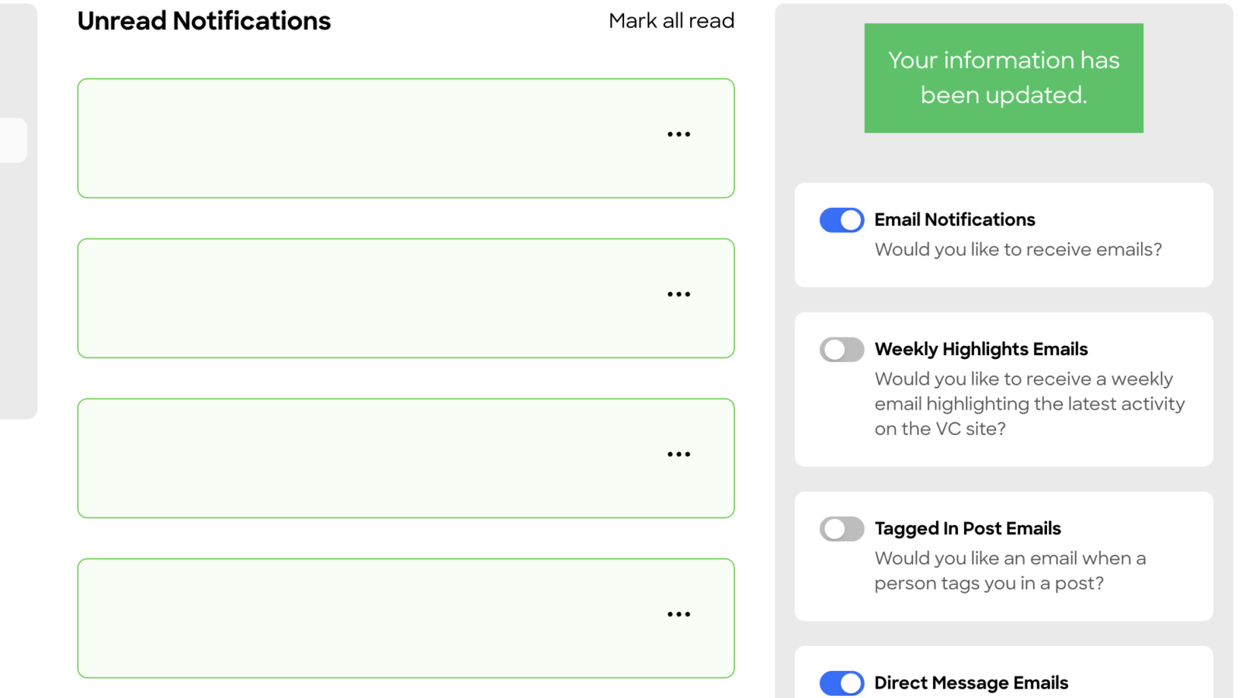Screen dimensions: 1242x698
Task: Open three-dot menu on first unread notification
Action: (678, 134)
